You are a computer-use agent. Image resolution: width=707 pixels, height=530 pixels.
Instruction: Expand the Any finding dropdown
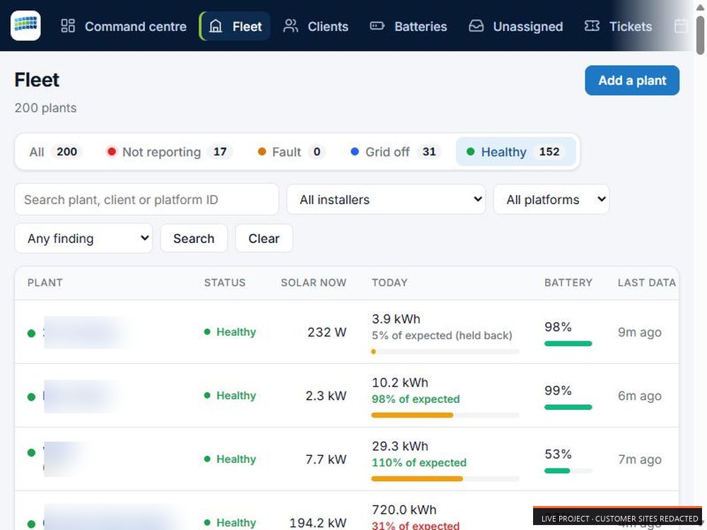(x=83, y=238)
